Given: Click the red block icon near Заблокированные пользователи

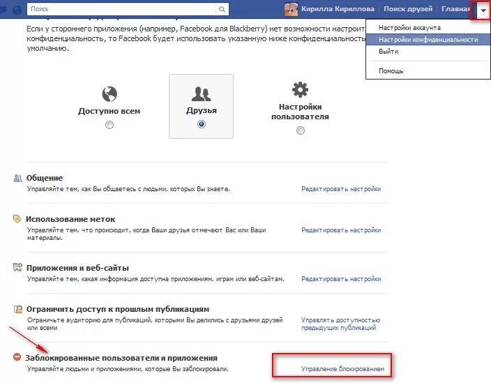Looking at the screenshot, I should pyautogui.click(x=17, y=356).
